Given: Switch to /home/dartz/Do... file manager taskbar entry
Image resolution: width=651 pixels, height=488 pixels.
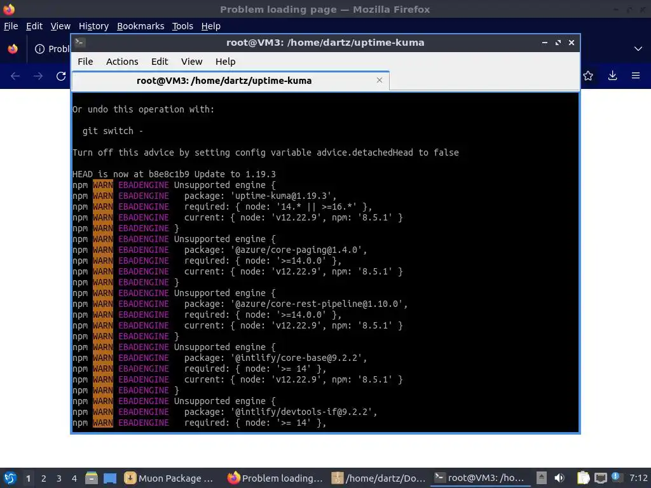Looking at the screenshot, I should pyautogui.click(x=379, y=478).
